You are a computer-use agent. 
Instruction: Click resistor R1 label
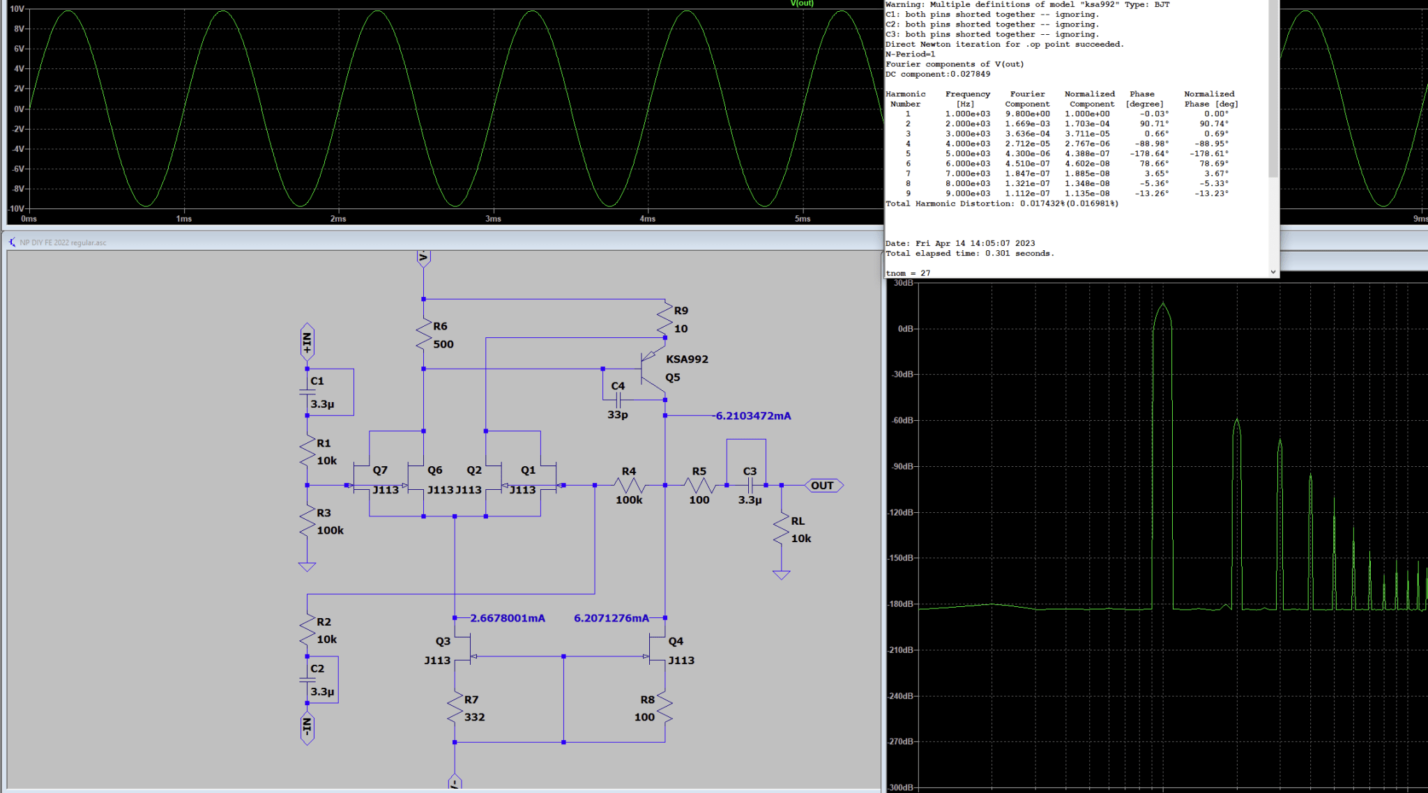[x=324, y=443]
